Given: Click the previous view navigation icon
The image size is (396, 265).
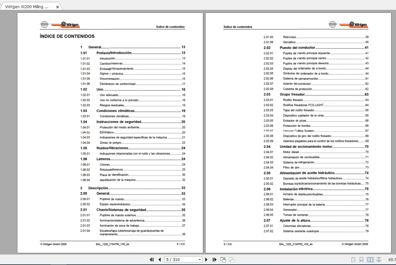Looking at the screenshot, I should click(x=223, y=259).
